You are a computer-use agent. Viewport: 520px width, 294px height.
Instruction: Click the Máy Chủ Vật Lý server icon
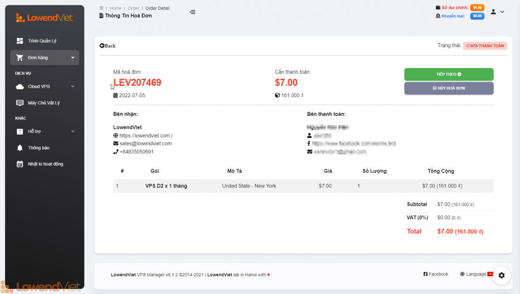click(x=20, y=103)
